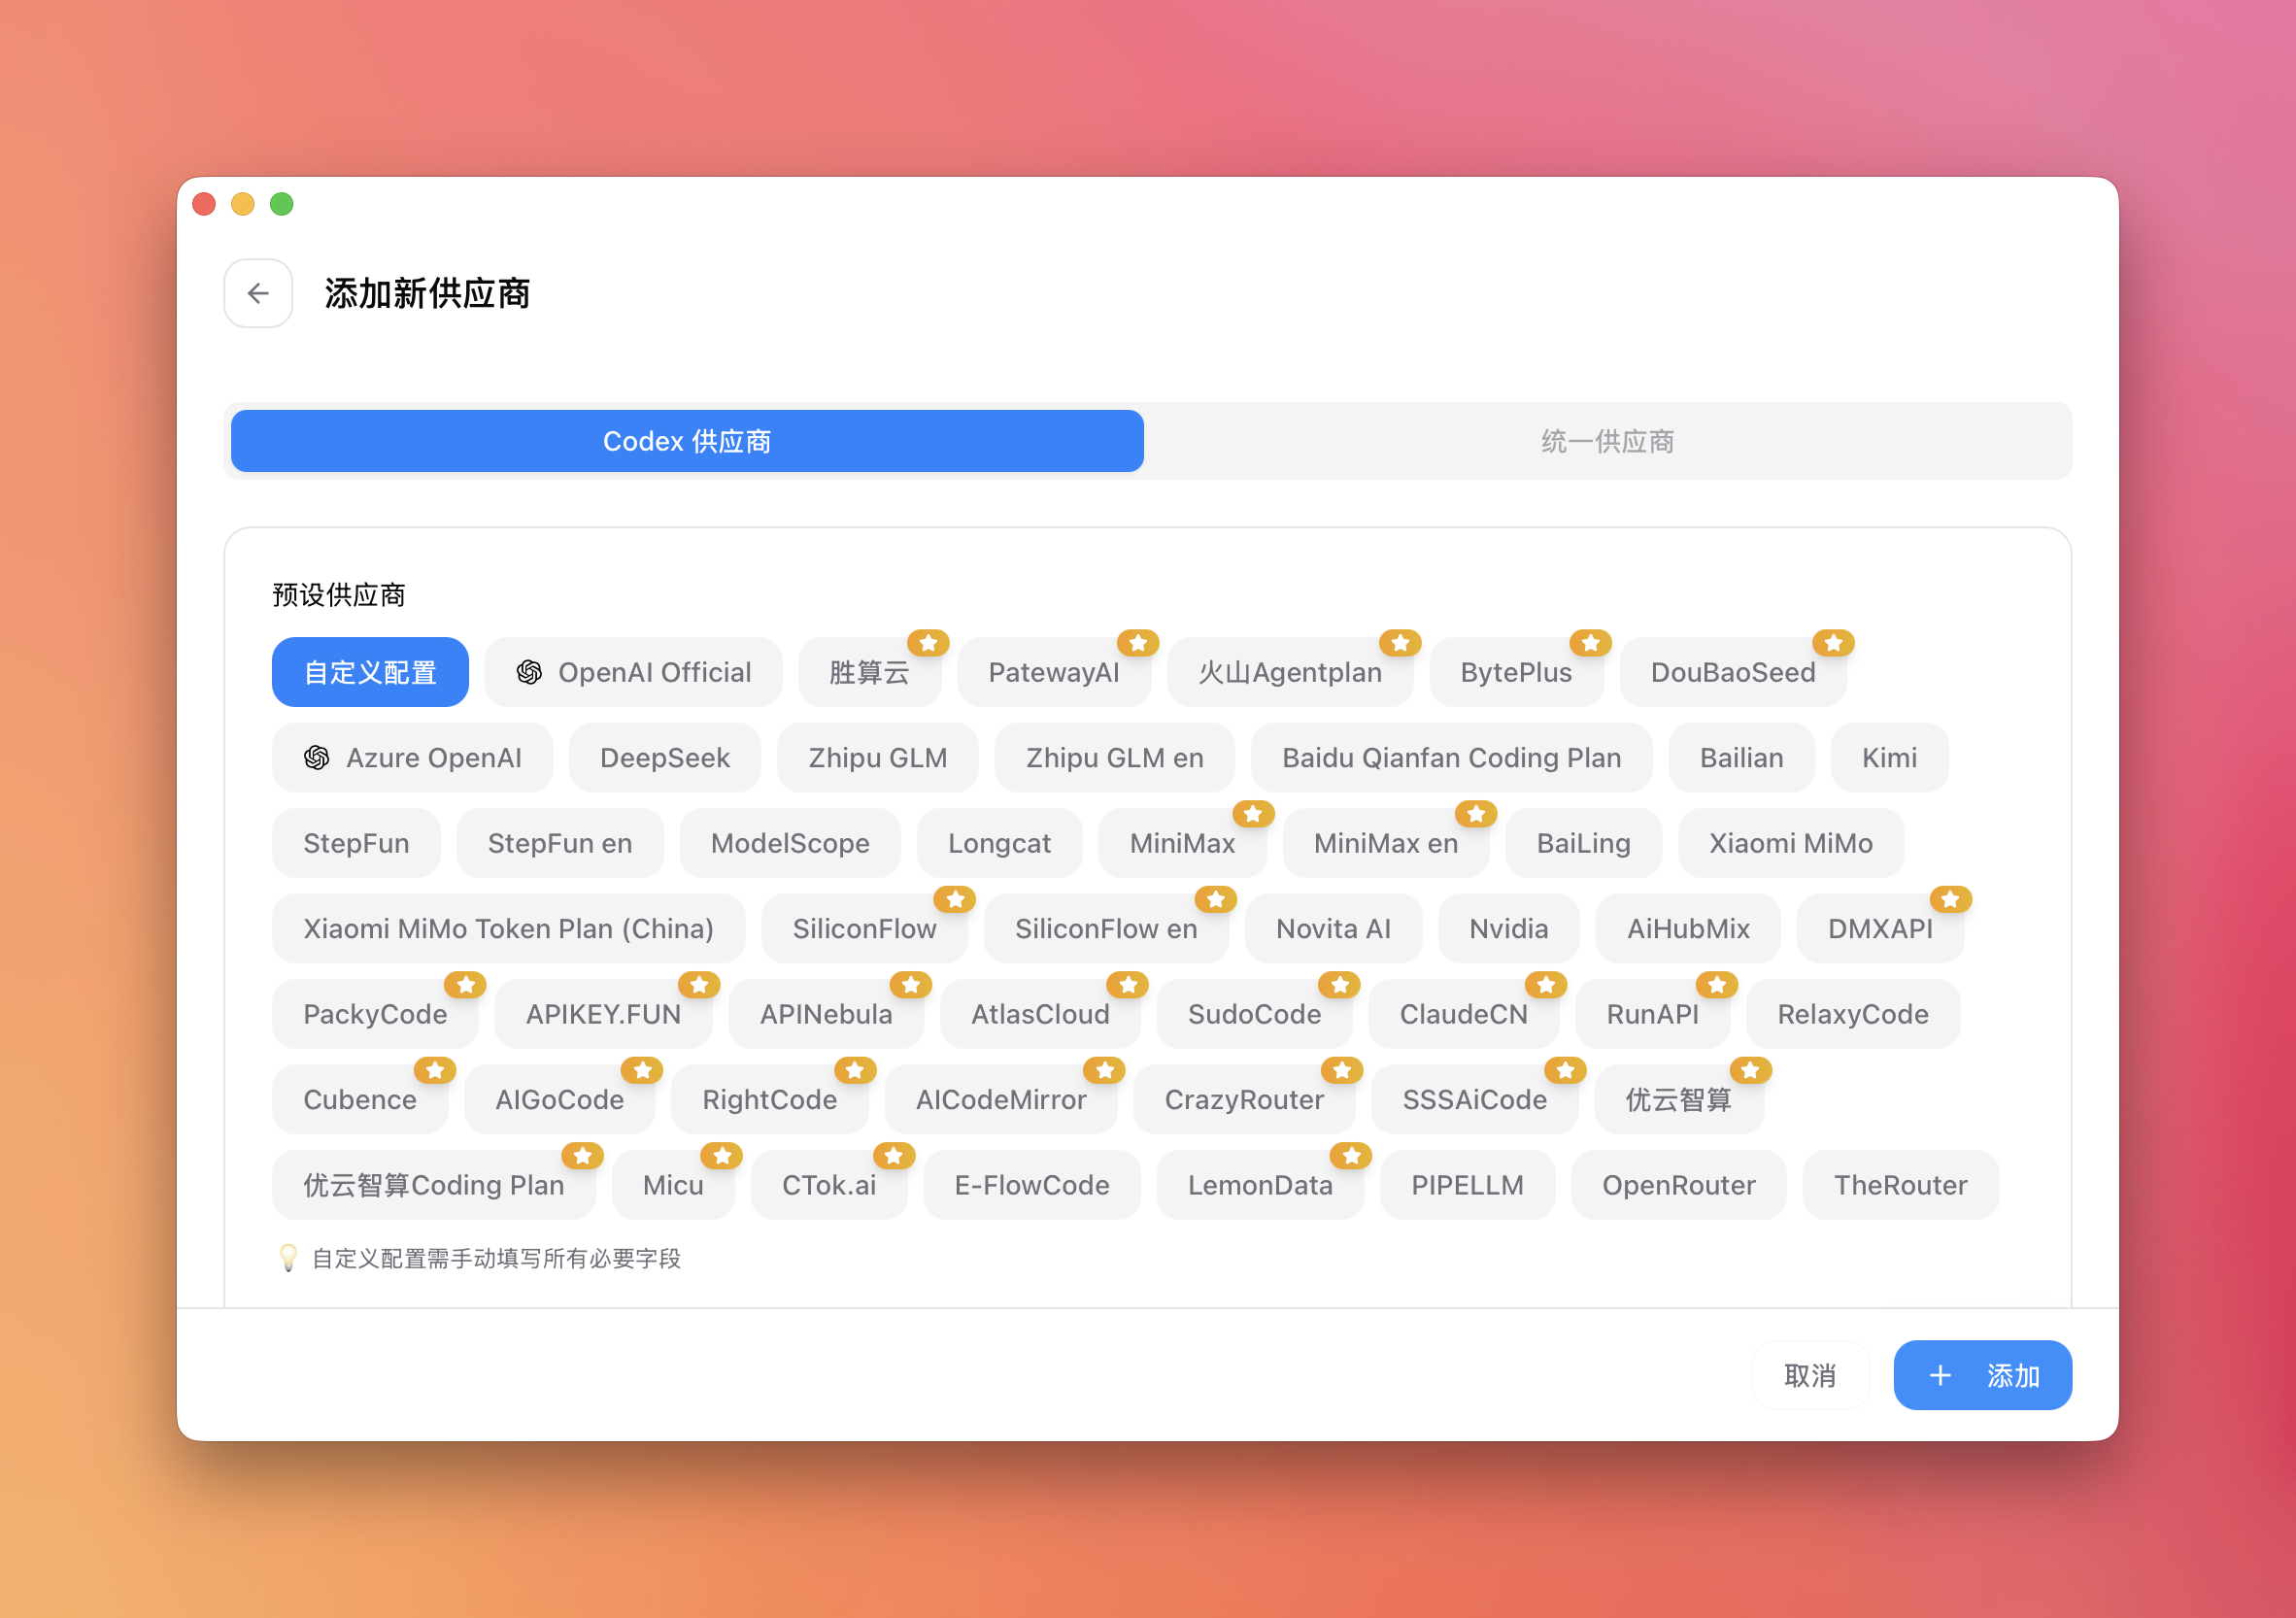This screenshot has height=1618, width=2296.
Task: Choose the Nvidia preset
Action: pos(1509,929)
